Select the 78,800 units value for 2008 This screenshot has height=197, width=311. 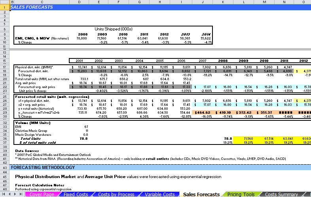[82, 38]
